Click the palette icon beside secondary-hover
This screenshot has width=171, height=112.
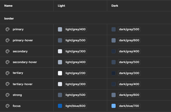[7, 62]
